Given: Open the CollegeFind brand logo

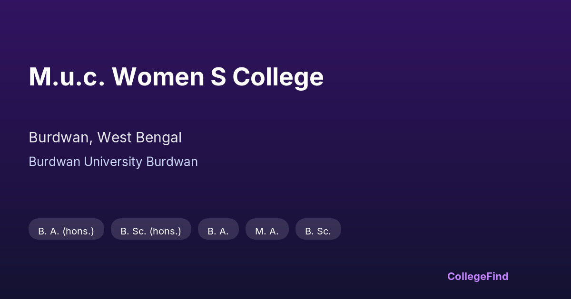Looking at the screenshot, I should (x=477, y=276).
